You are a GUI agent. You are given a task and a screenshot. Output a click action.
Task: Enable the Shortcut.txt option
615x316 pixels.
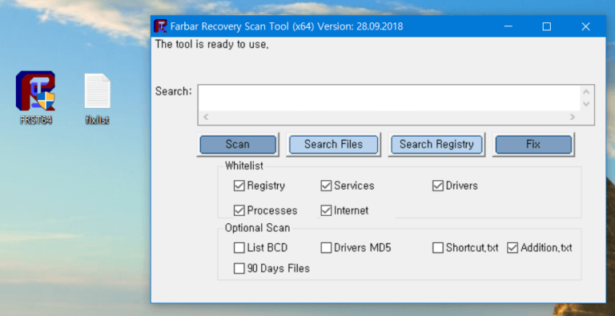coord(438,248)
